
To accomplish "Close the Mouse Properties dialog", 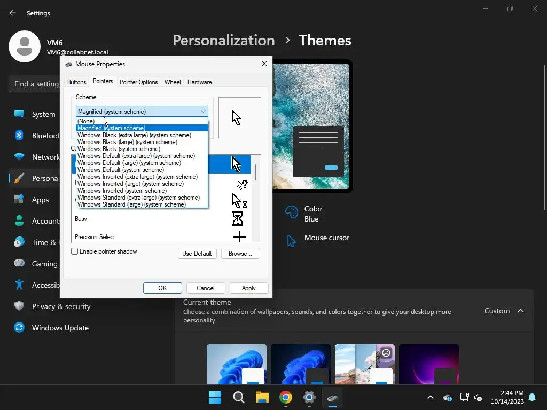I will tap(264, 64).
